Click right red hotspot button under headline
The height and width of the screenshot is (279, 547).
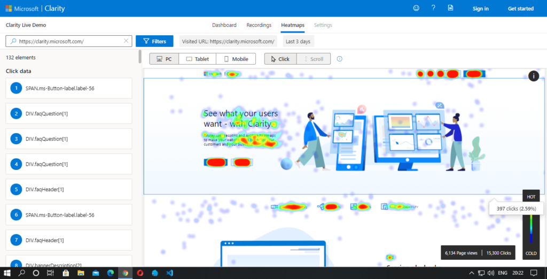pos(242,162)
